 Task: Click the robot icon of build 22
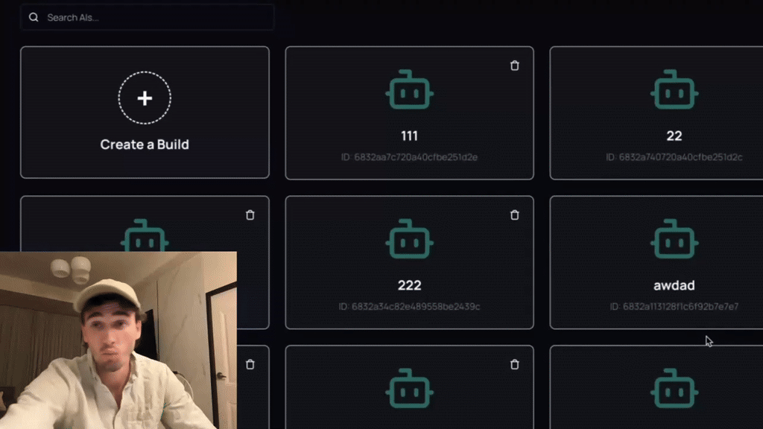(x=674, y=89)
